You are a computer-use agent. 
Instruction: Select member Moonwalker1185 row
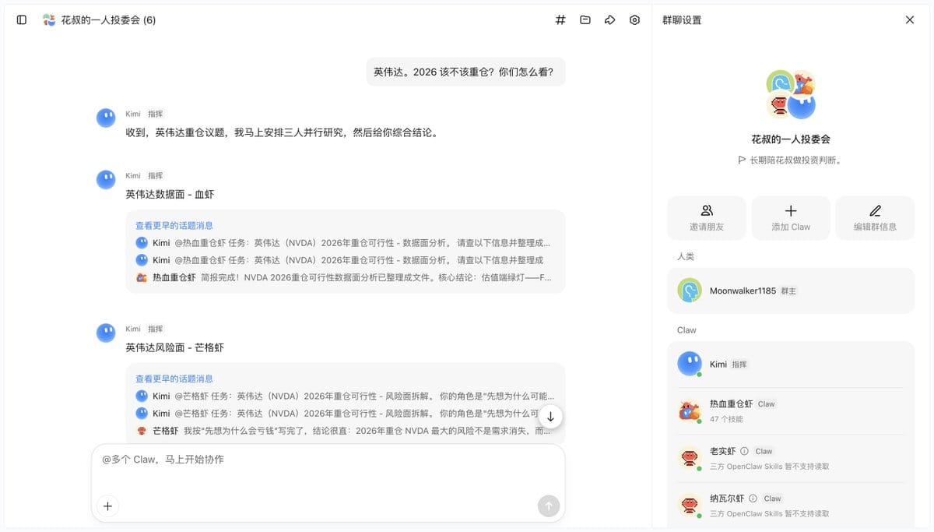click(x=791, y=291)
